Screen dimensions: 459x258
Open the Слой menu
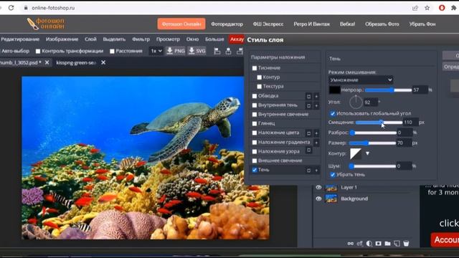90,39
